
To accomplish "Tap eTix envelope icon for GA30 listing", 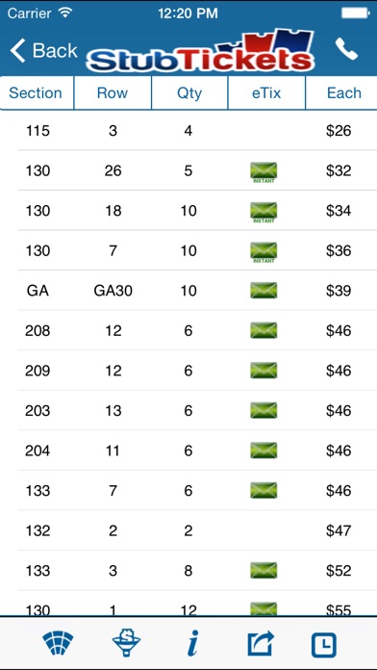I will point(264,291).
